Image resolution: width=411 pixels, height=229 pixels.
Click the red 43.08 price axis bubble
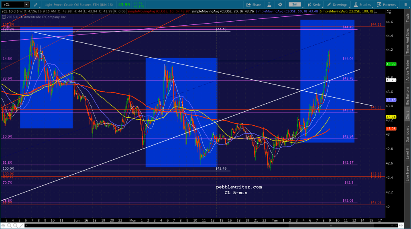(391, 129)
